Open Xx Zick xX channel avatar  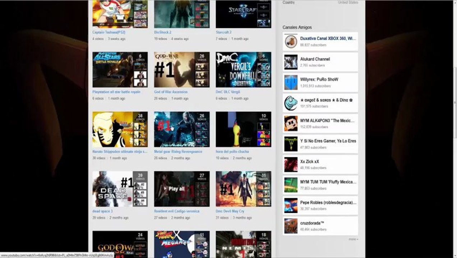(x=291, y=164)
